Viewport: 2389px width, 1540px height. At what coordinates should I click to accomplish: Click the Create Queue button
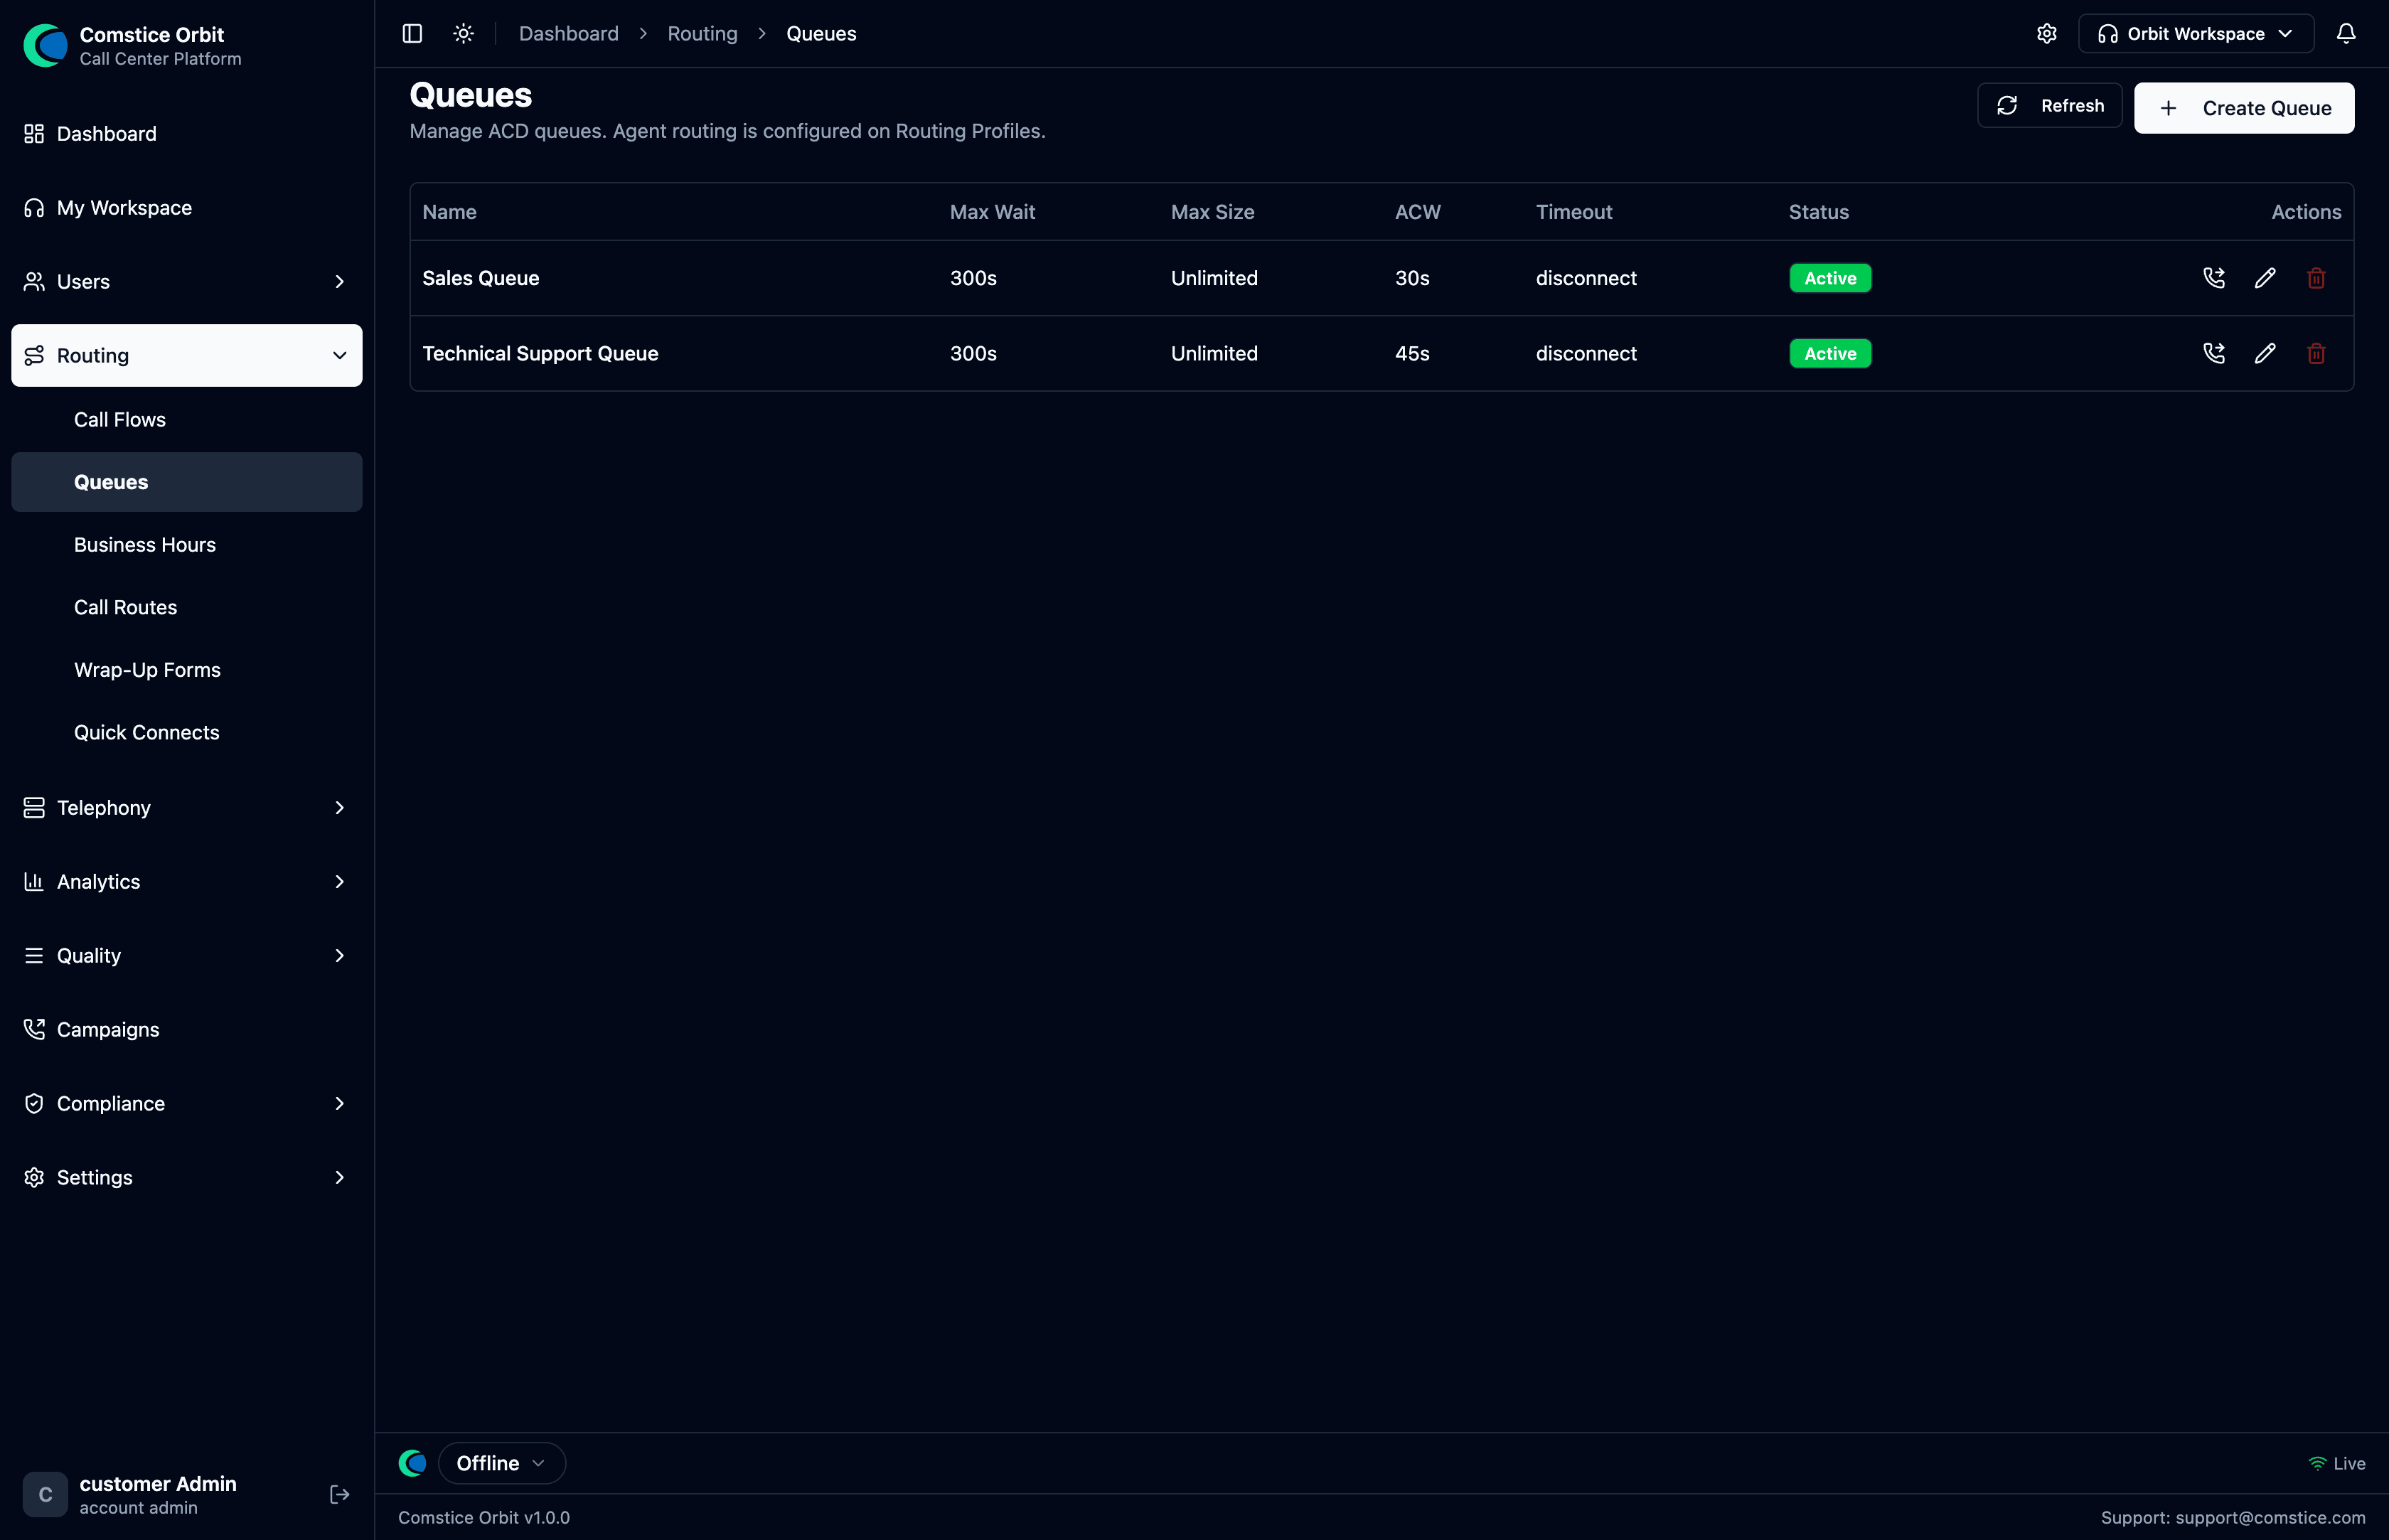(2244, 108)
